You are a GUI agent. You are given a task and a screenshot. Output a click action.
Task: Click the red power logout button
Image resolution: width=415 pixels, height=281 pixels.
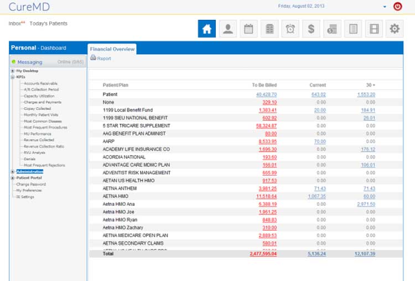pos(397,7)
